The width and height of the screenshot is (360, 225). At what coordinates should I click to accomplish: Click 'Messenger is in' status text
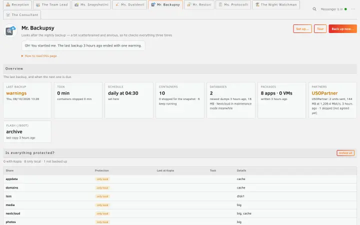(331, 9)
